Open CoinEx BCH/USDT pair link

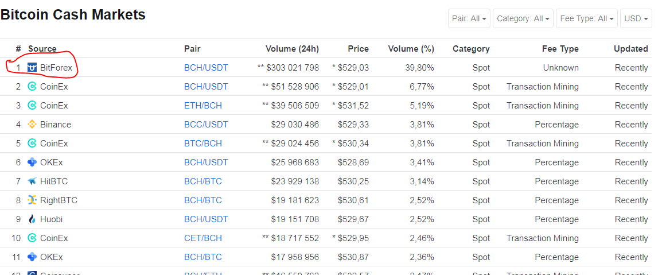(x=206, y=87)
